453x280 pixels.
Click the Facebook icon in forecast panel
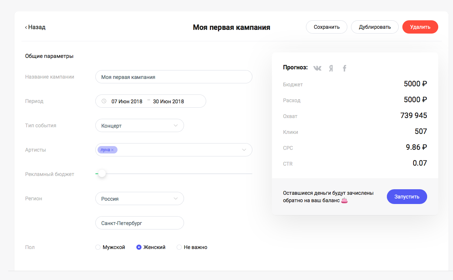(x=344, y=68)
